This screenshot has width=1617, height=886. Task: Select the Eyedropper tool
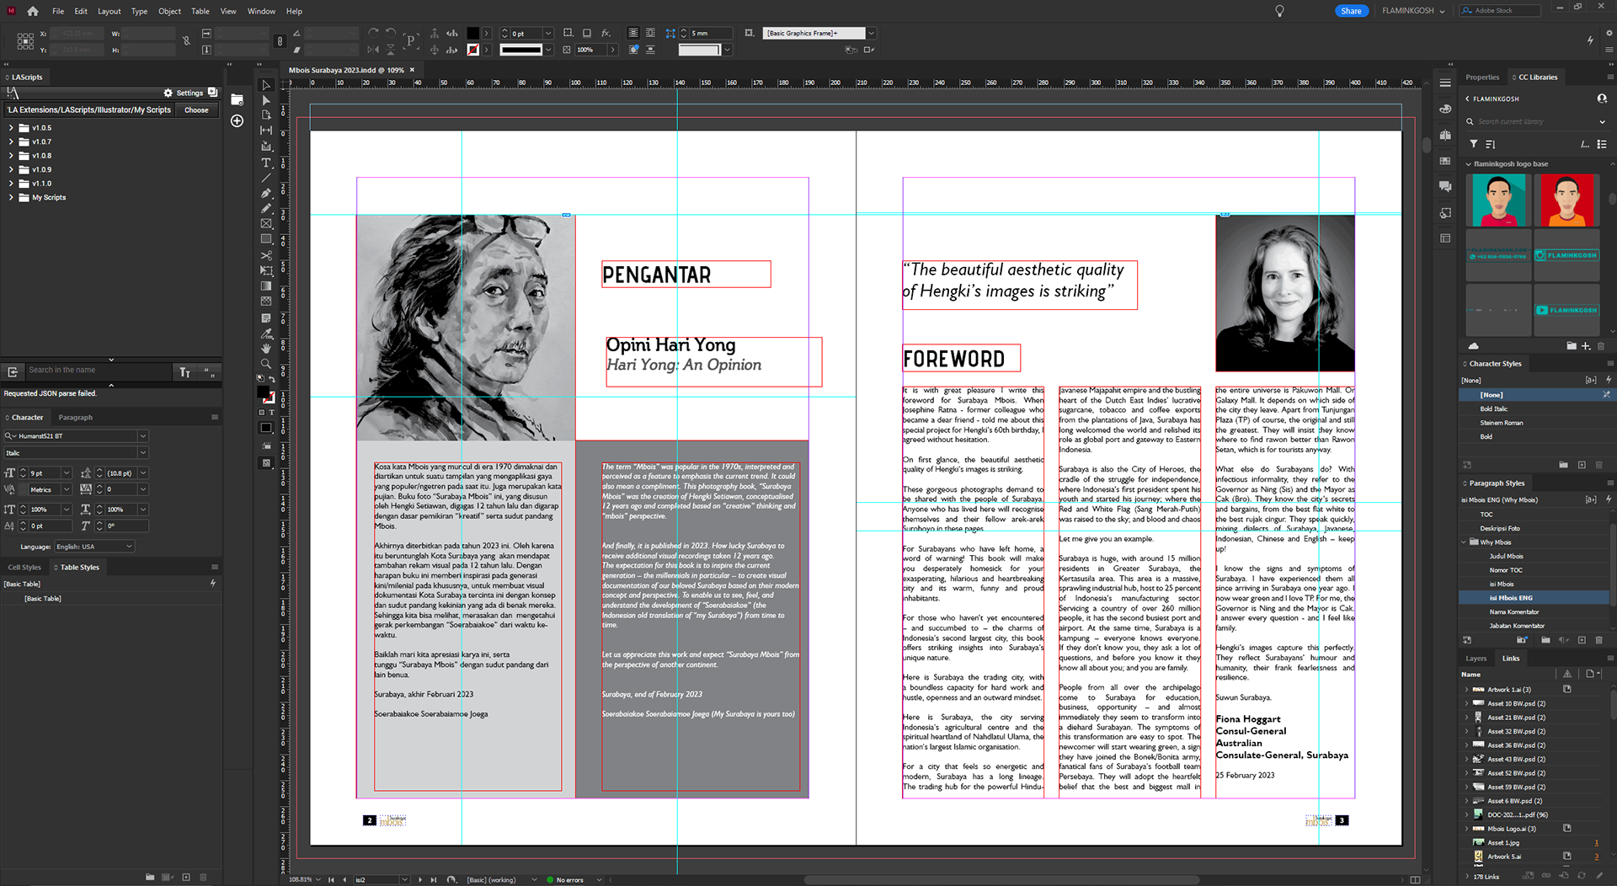266,334
